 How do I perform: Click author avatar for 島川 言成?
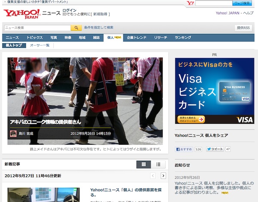(13, 133)
